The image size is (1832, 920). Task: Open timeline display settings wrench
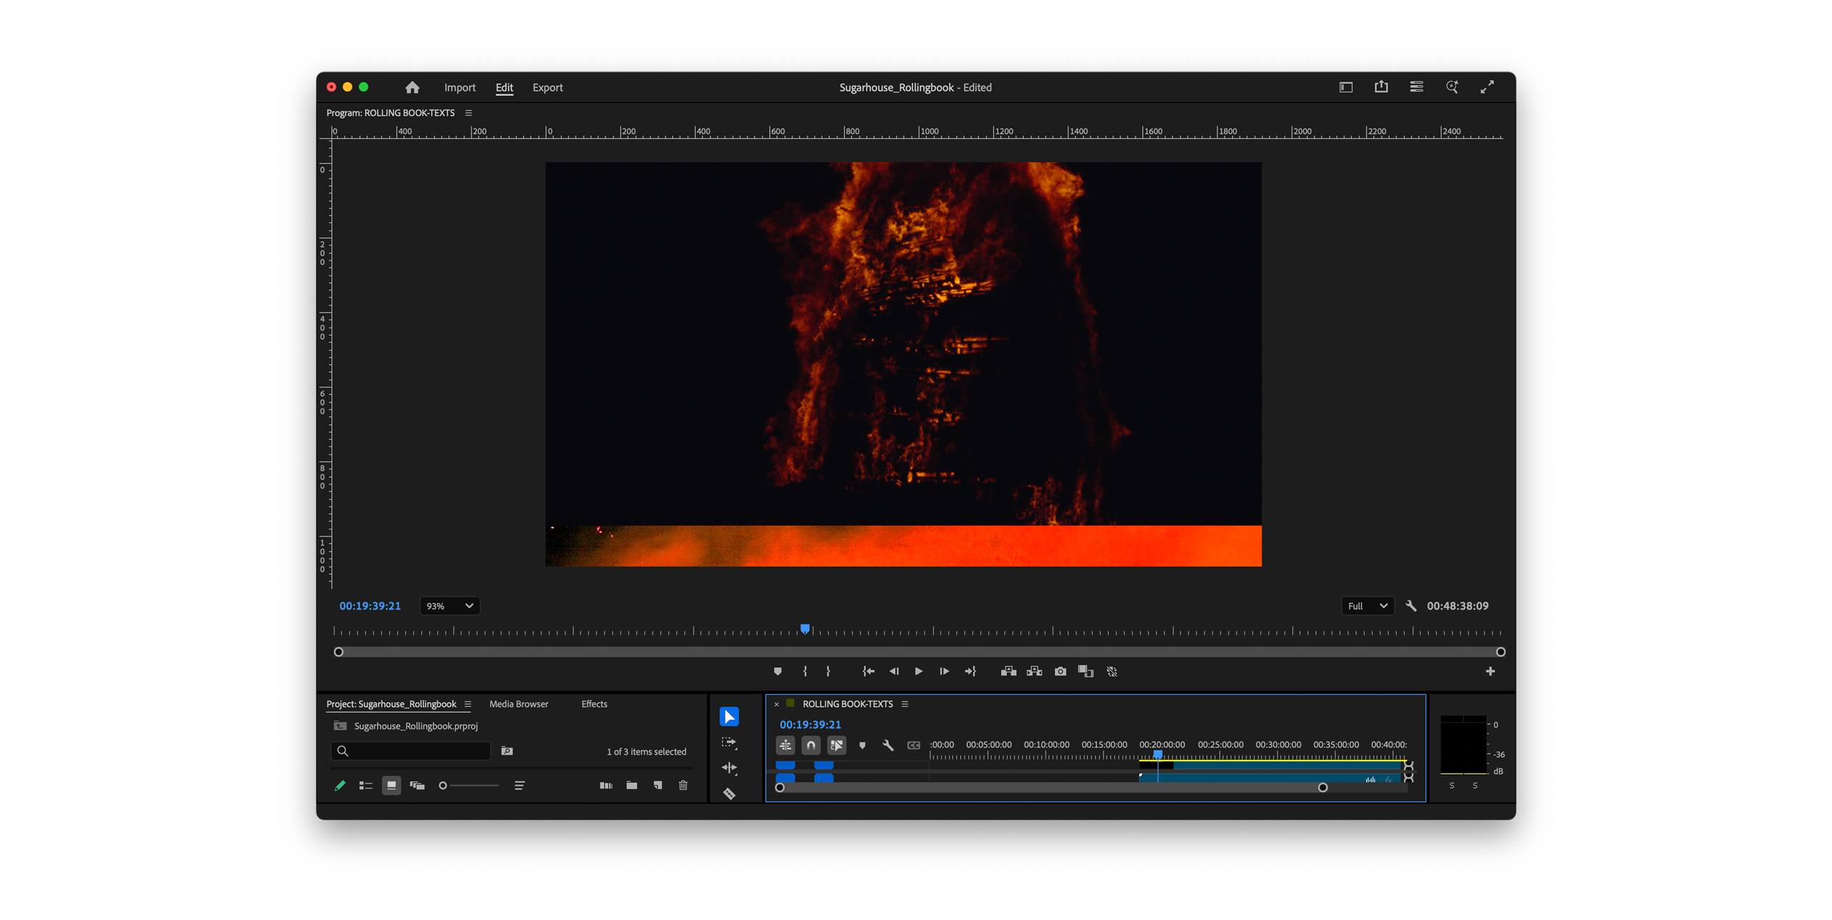pyautogui.click(x=887, y=745)
